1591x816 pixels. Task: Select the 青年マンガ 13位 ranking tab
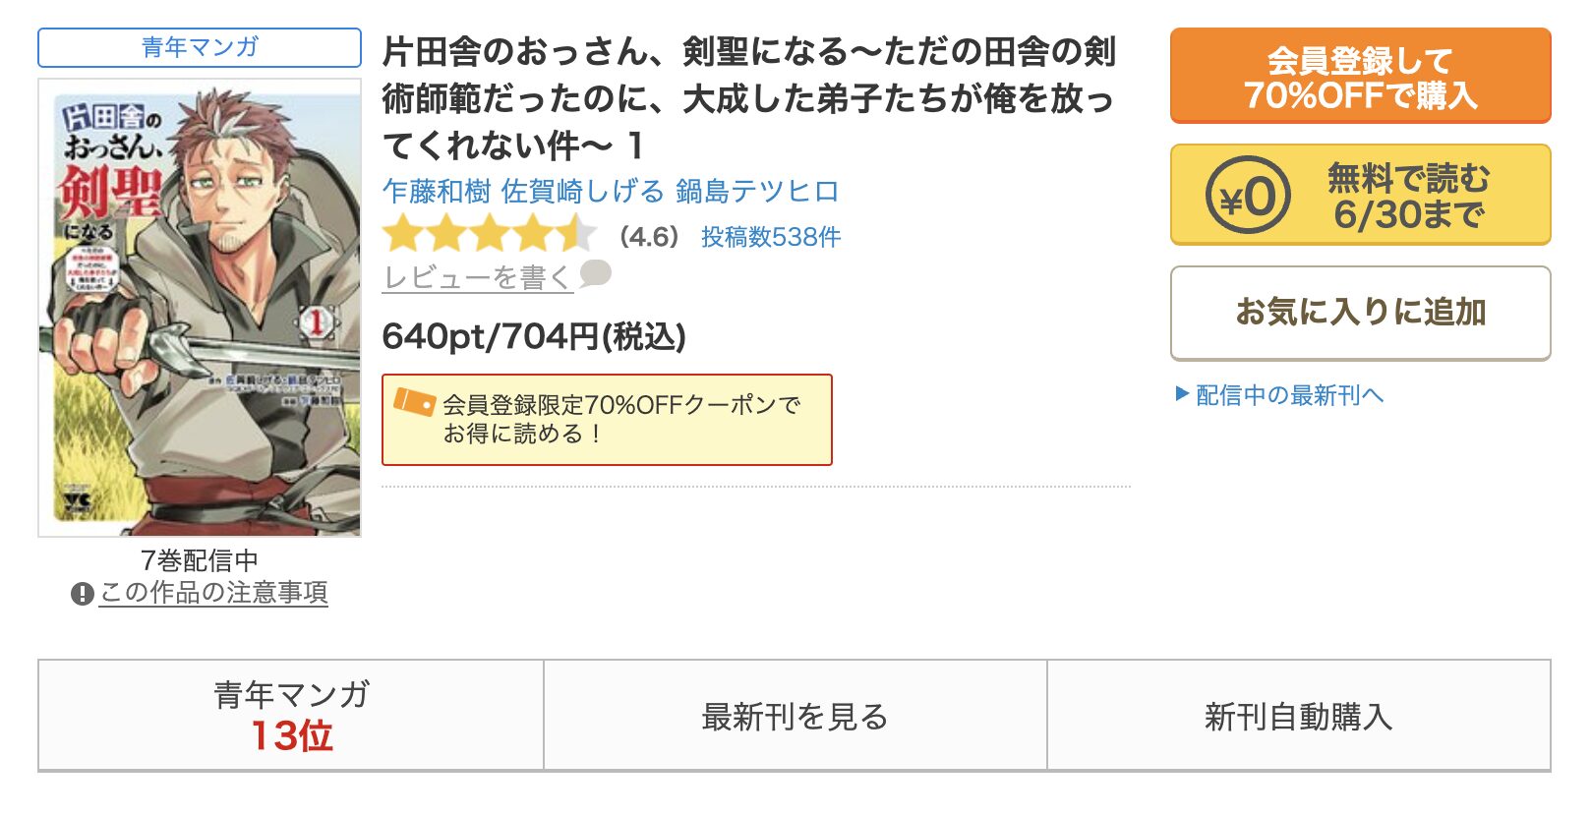pyautogui.click(x=291, y=715)
